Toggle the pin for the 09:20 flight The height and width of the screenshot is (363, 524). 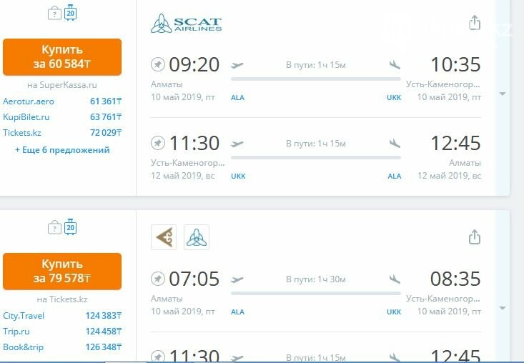(158, 64)
